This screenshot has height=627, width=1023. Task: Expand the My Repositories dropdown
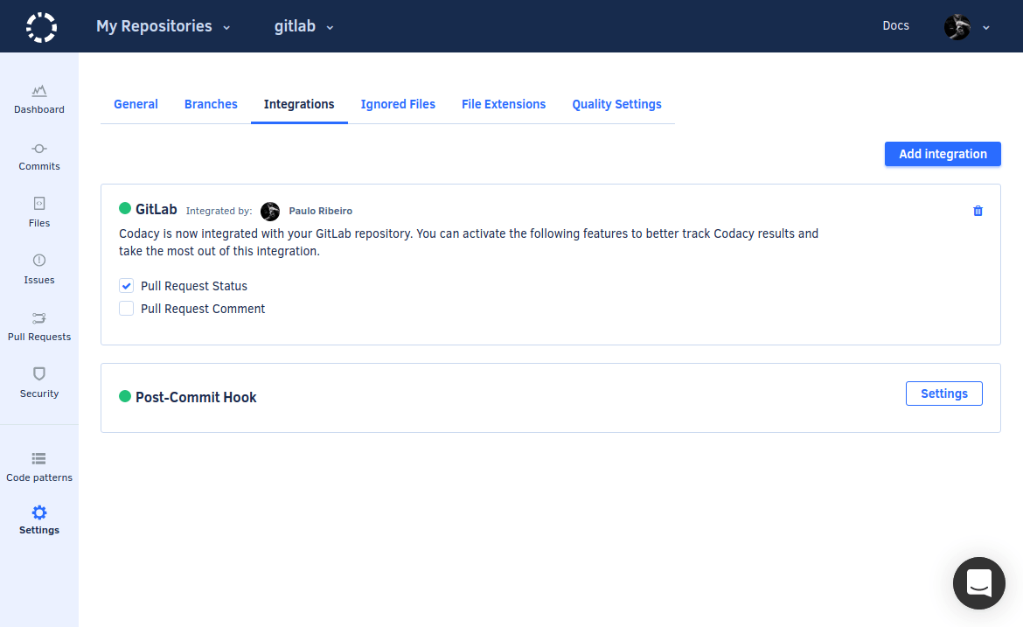pyautogui.click(x=164, y=26)
